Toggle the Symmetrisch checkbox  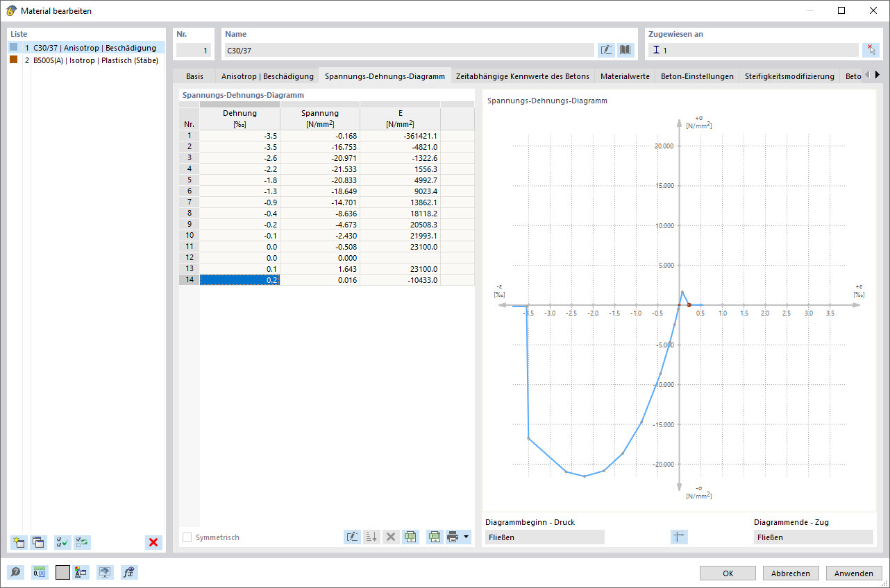point(187,537)
